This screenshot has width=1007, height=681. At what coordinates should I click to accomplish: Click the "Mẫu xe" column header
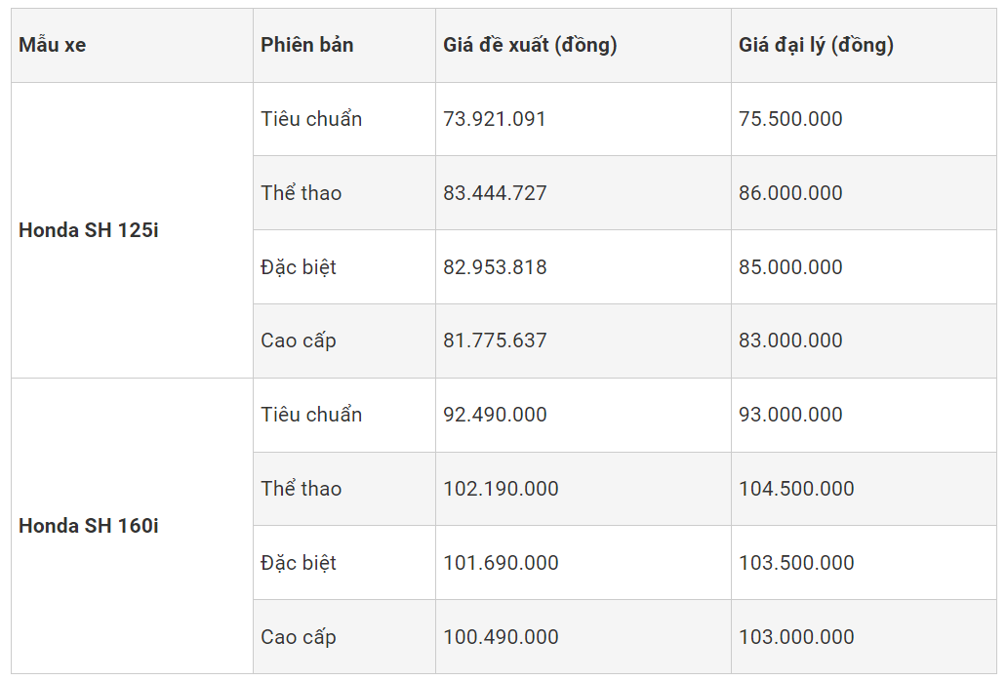tap(53, 45)
